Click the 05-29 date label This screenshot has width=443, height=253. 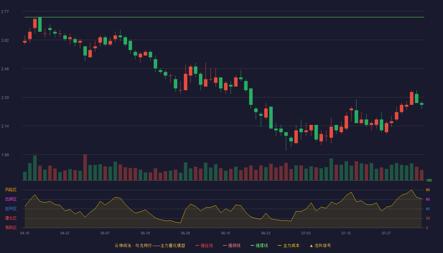tap(185, 233)
